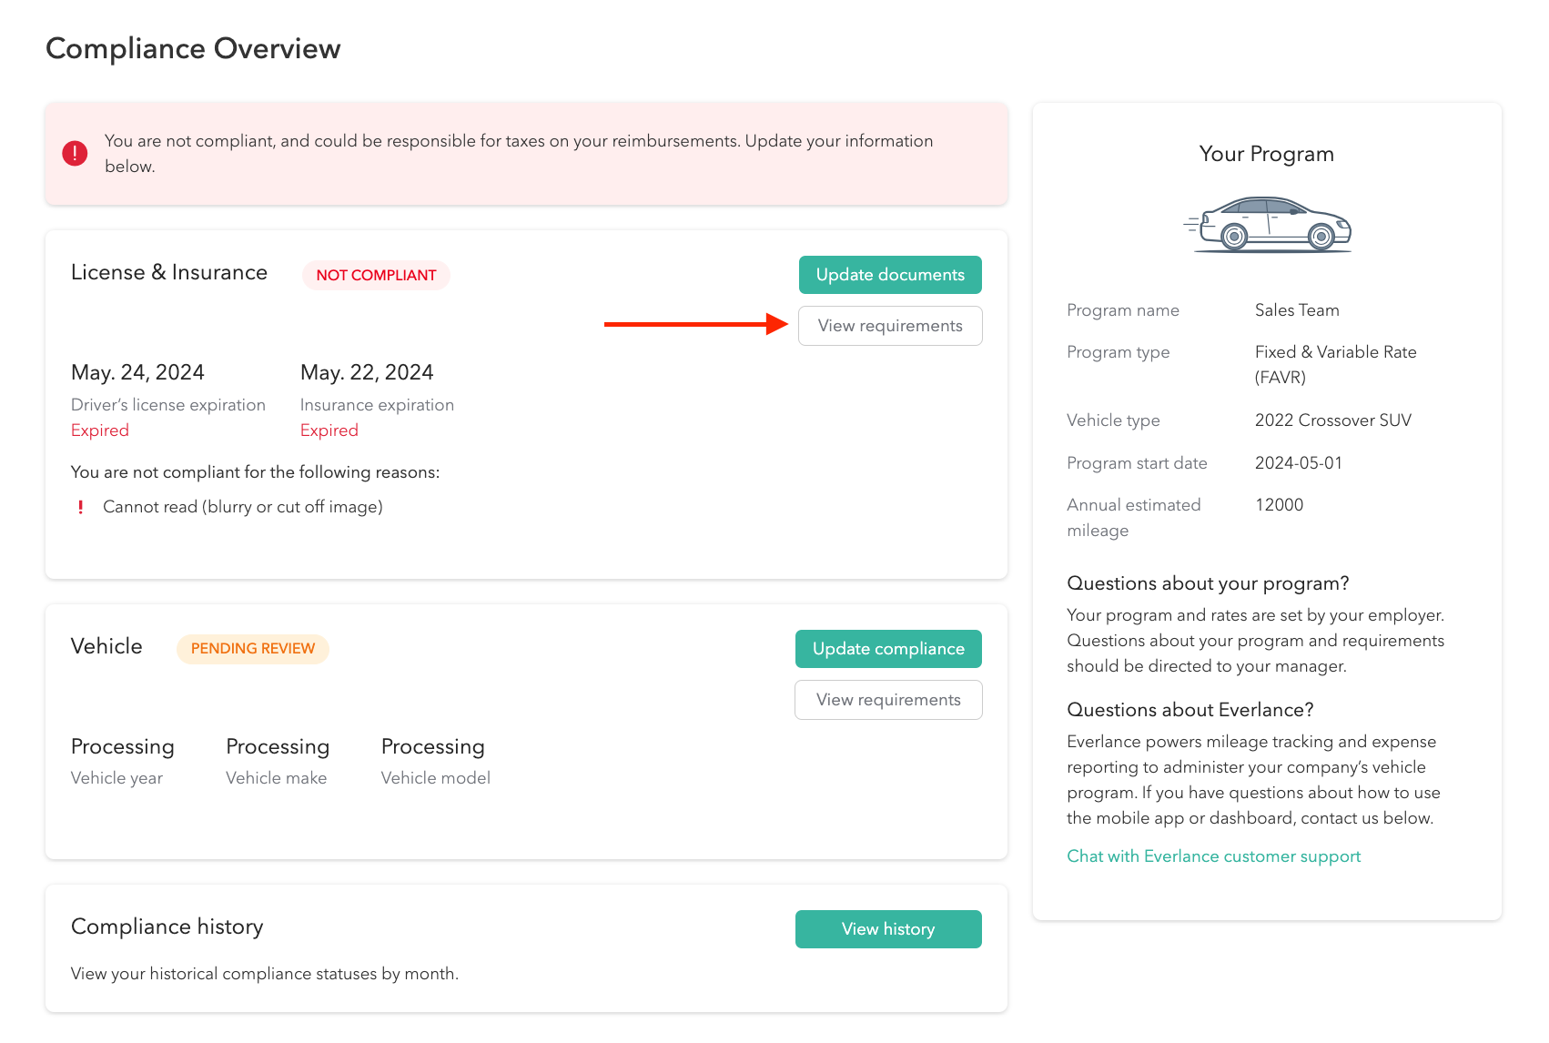The width and height of the screenshot is (1549, 1043).
Task: Click the 2022 Crossover SUV vehicle type
Action: (x=1332, y=420)
